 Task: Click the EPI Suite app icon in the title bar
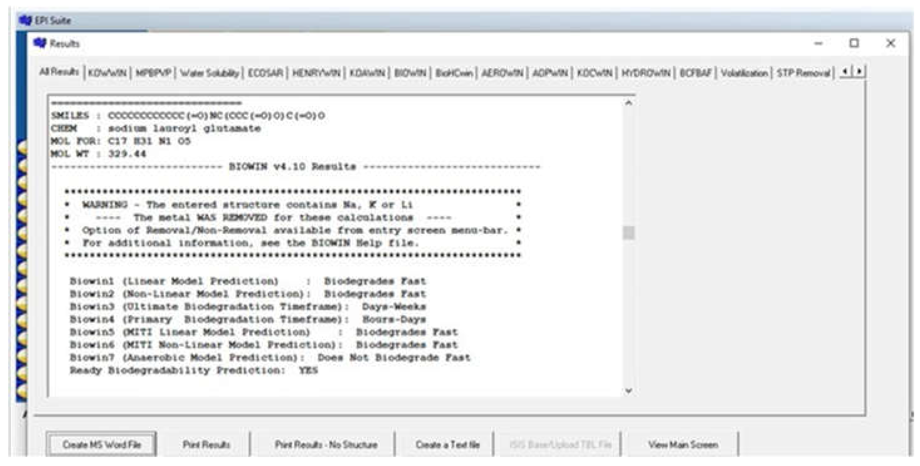click(x=26, y=20)
